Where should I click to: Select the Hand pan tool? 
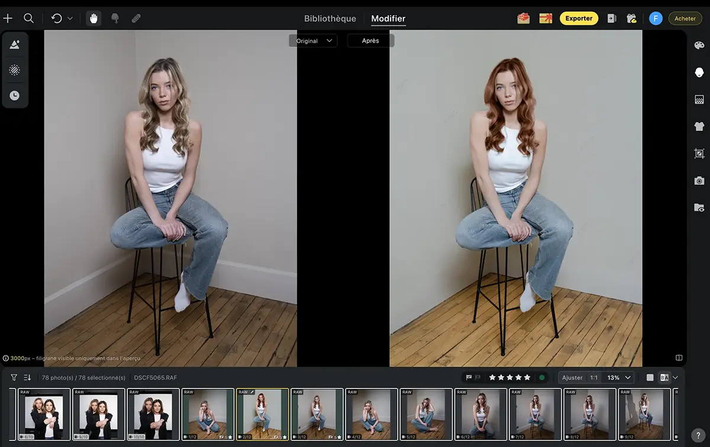[93, 18]
